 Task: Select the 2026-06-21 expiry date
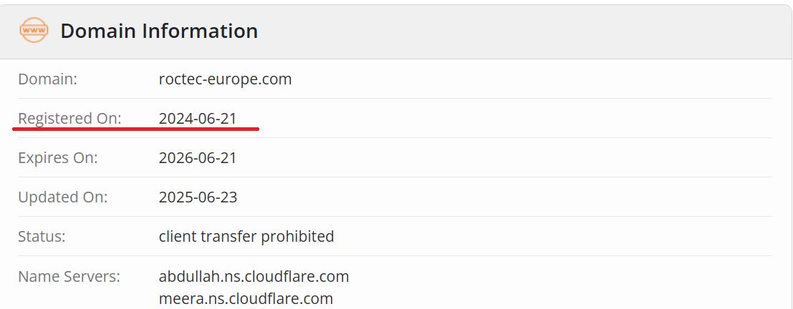point(198,157)
